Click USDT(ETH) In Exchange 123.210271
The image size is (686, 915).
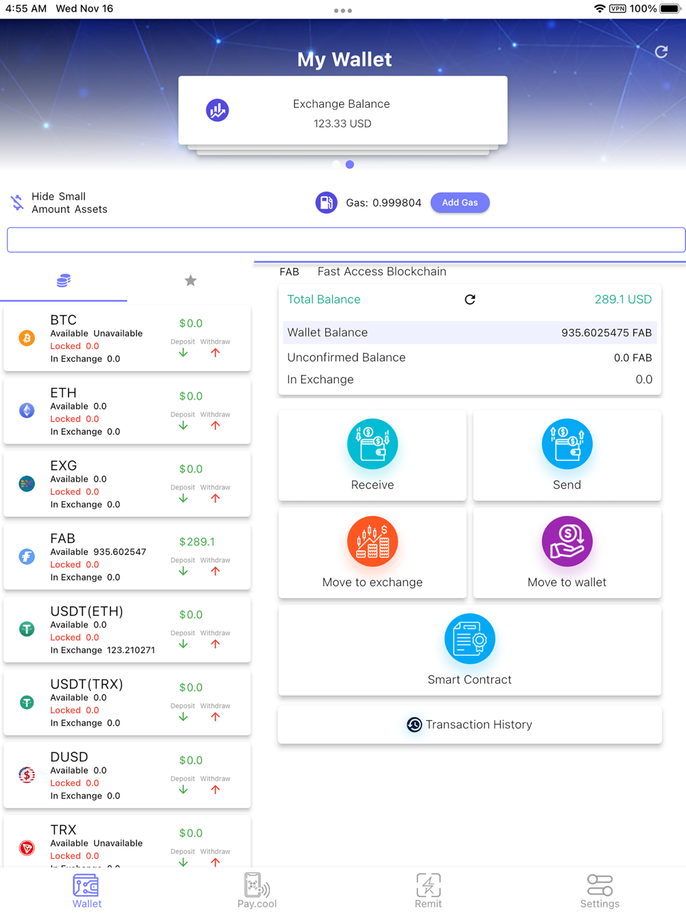click(x=103, y=650)
